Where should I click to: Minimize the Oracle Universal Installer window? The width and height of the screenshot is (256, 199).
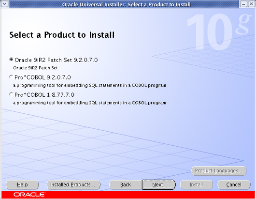click(243, 4)
